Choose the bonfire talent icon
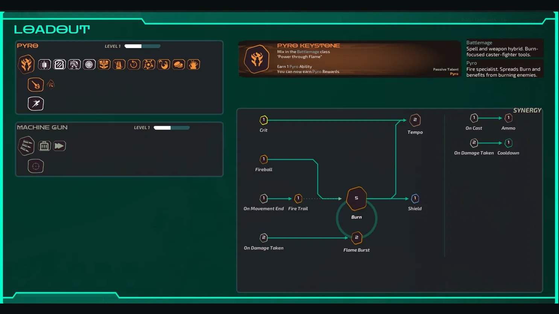The width and height of the screenshot is (559, 314). pyautogui.click(x=193, y=65)
